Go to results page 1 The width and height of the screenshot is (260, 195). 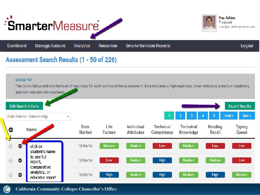(x=169, y=116)
